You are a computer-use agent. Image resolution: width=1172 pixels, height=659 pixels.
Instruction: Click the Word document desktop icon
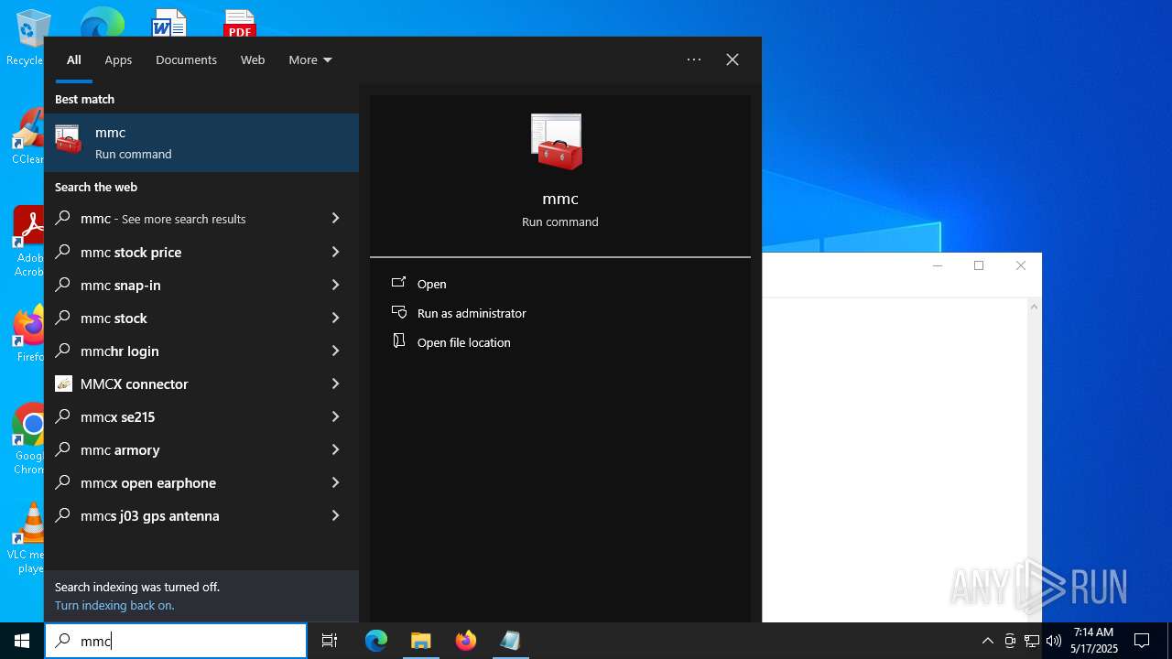click(x=169, y=23)
